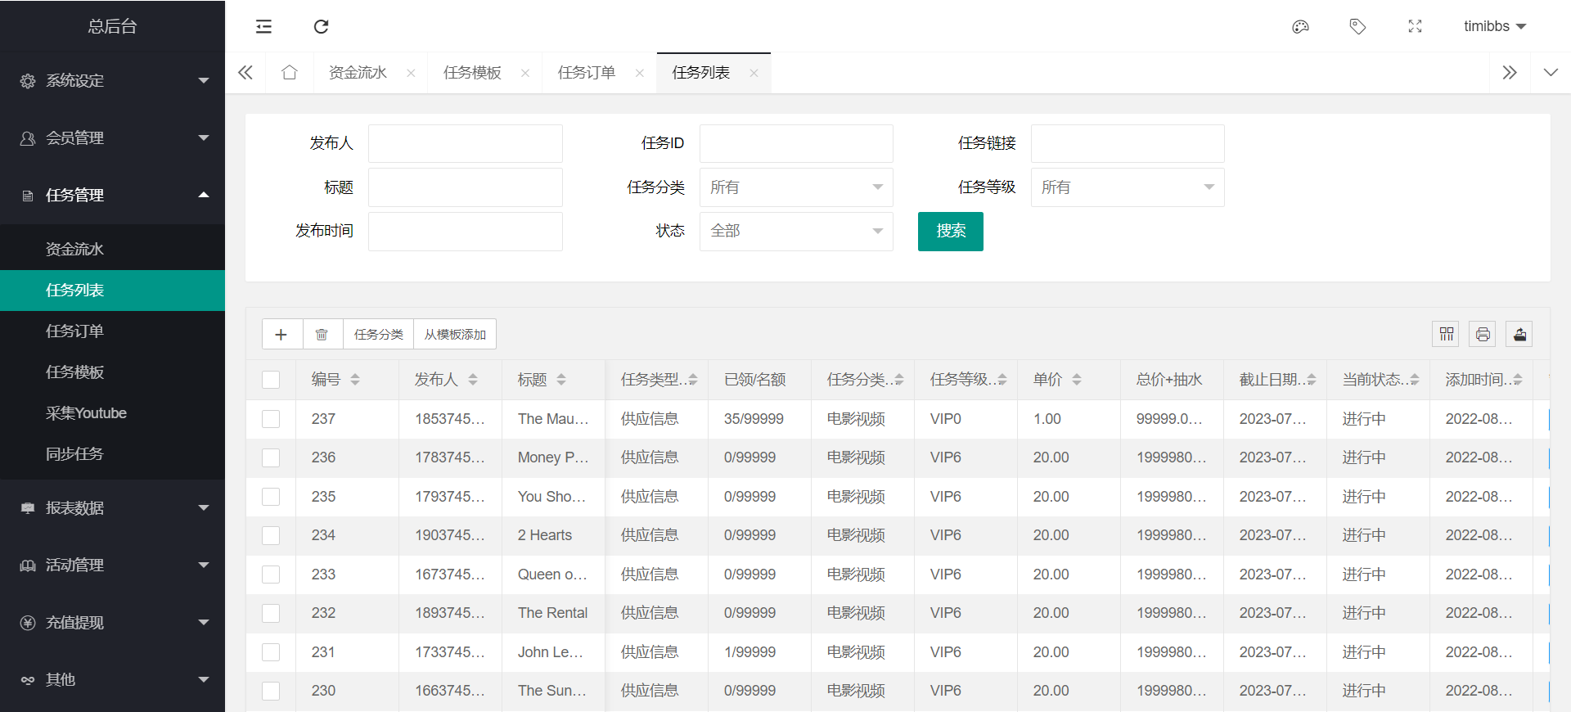Tick the checkbox for row 237
This screenshot has height=712, width=1571.
click(x=271, y=419)
